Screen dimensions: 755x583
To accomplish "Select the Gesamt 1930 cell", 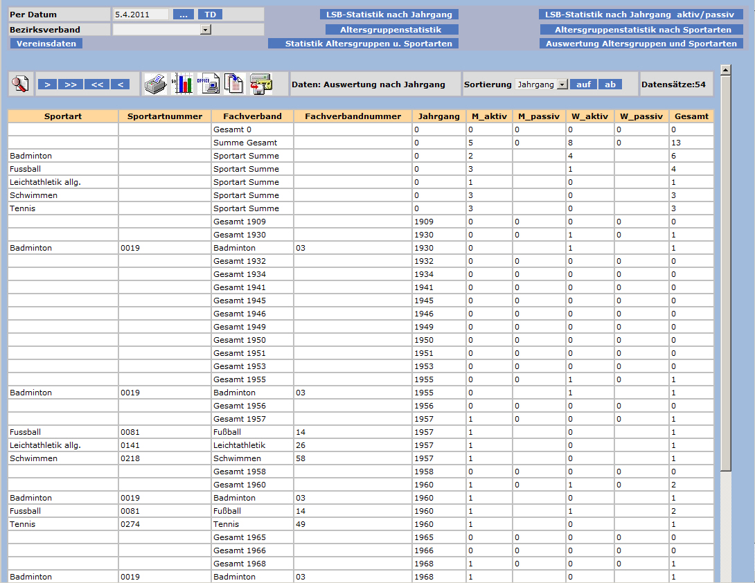I will 252,235.
